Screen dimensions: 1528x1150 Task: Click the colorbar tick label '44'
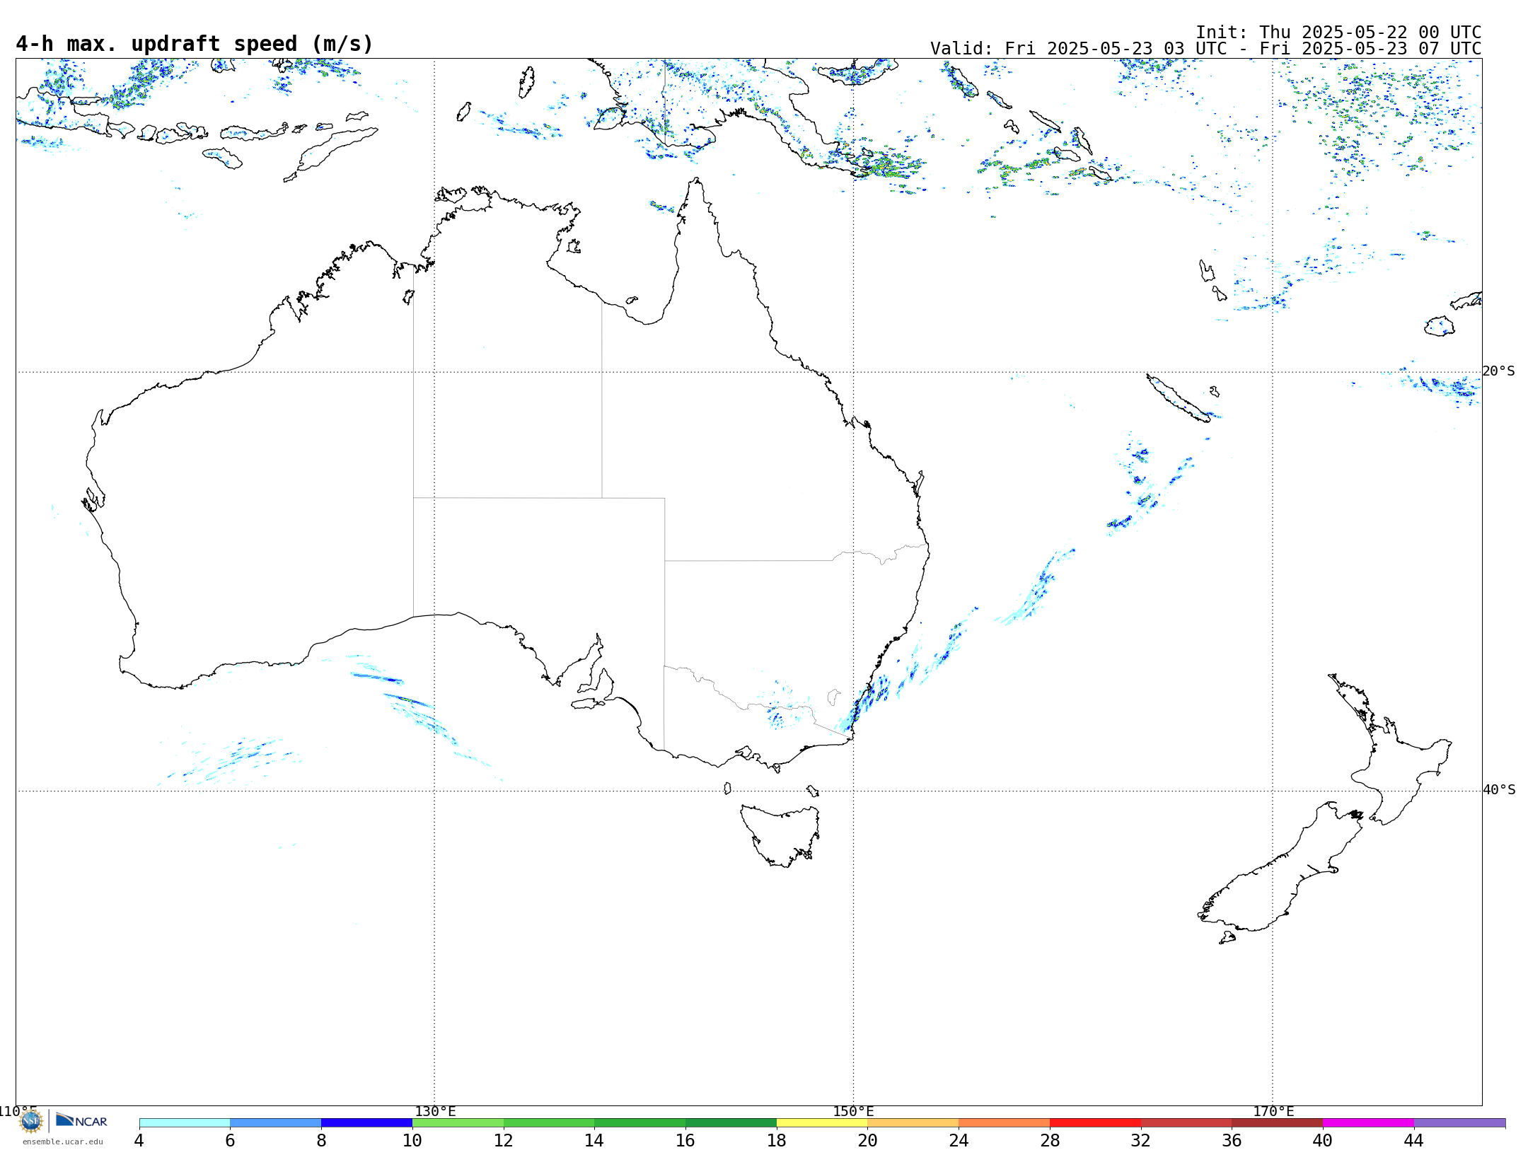(1414, 1141)
